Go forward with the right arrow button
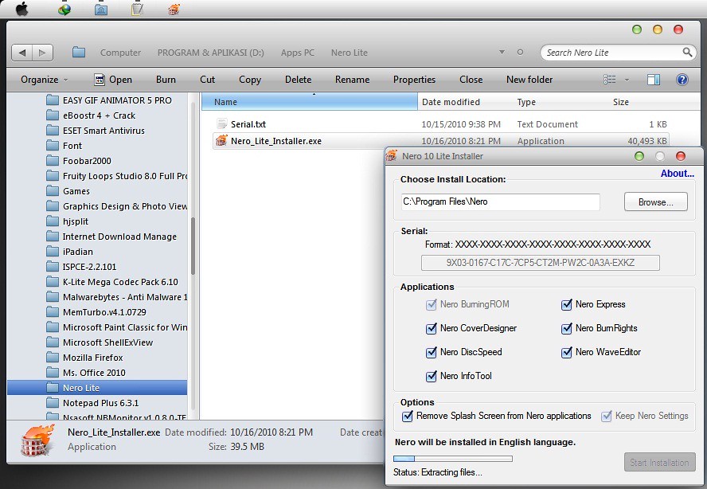Viewport: 707px width, 489px height. click(42, 53)
